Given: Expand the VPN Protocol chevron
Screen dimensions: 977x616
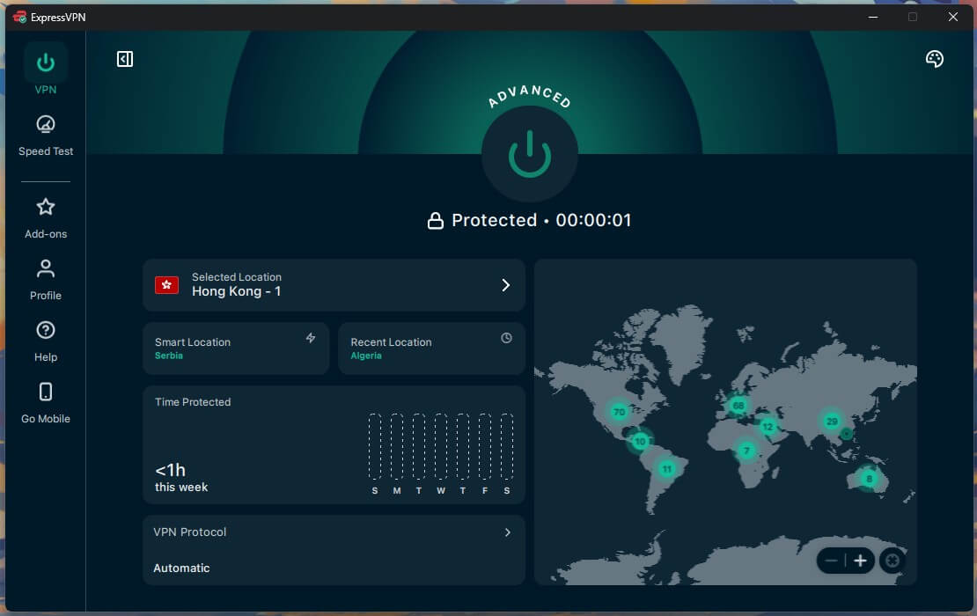Looking at the screenshot, I should 507,532.
